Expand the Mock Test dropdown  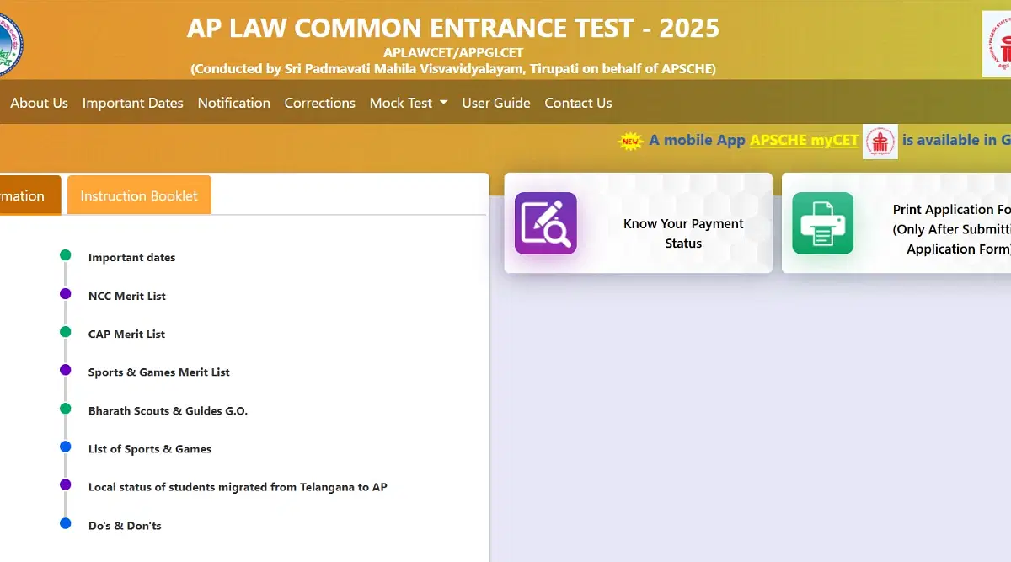click(409, 103)
